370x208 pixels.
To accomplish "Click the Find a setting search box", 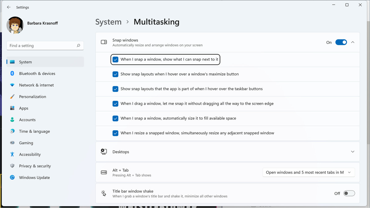I will pos(45,45).
